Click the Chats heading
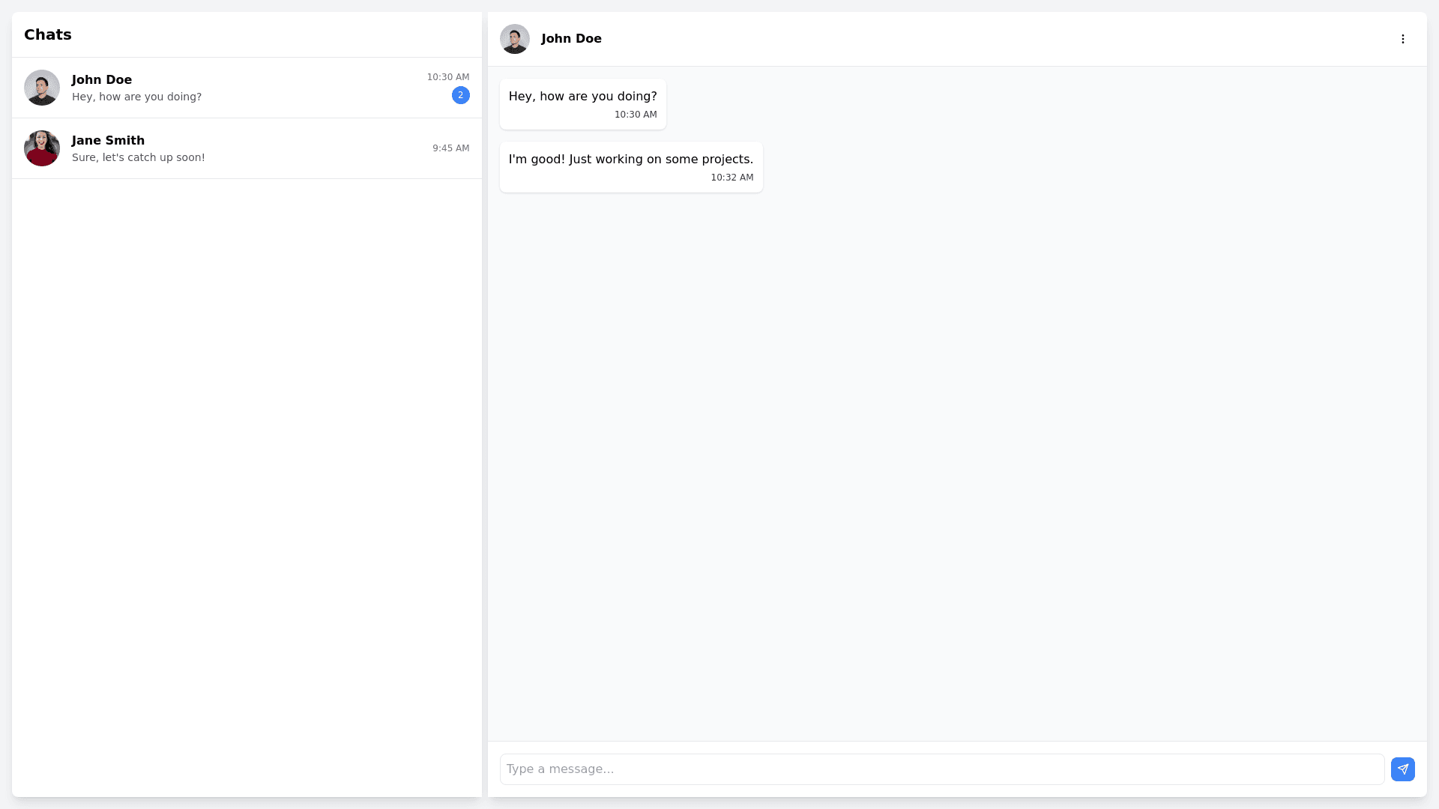 click(48, 34)
